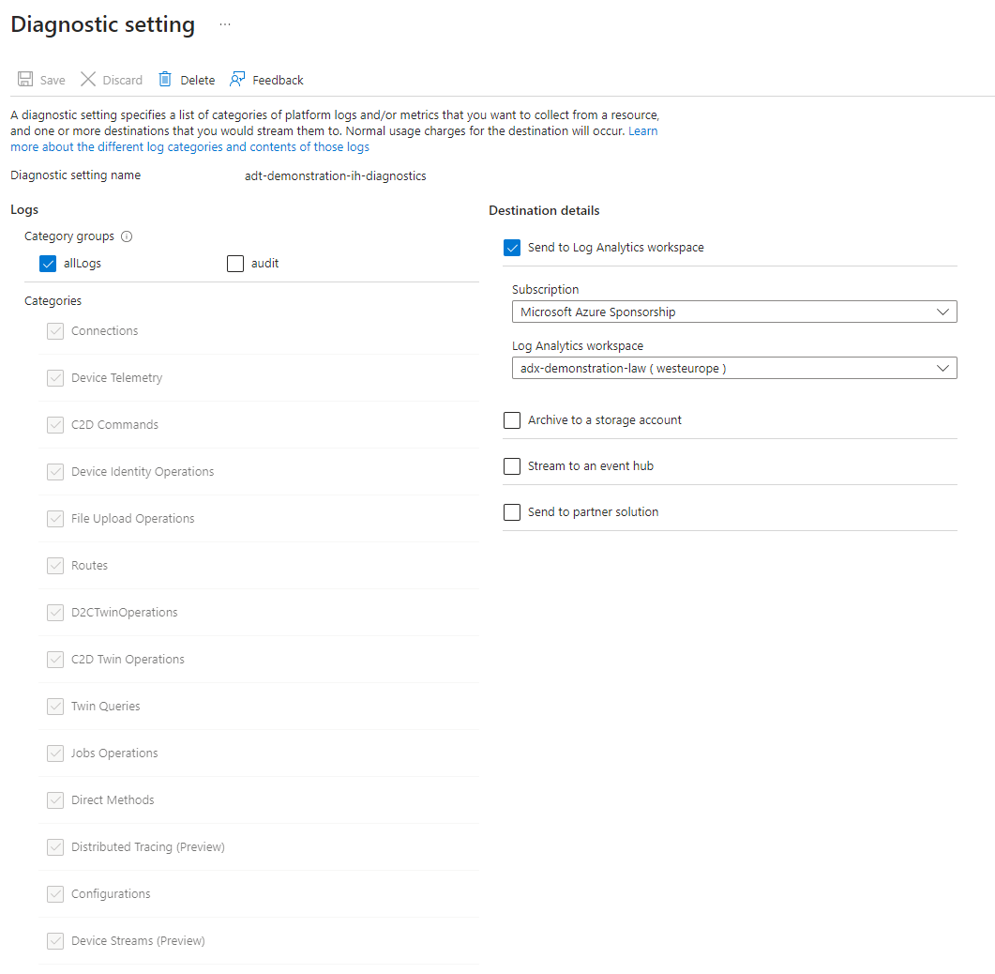Toggle the Device Telemetry category checkbox
The height and width of the screenshot is (974, 995).
pos(55,378)
